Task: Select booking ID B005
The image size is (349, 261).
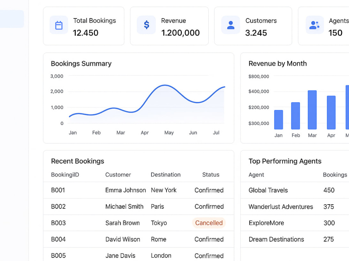Action: (x=58, y=256)
